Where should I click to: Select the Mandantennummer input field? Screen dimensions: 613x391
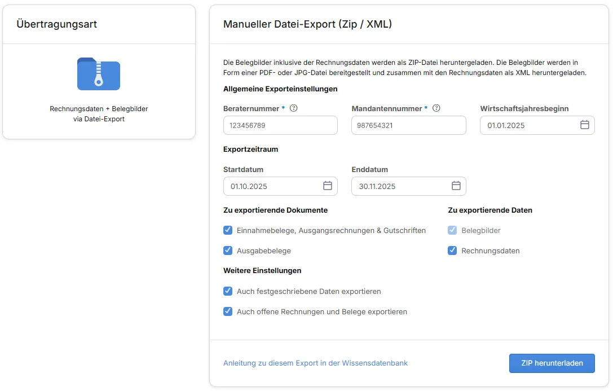(408, 125)
